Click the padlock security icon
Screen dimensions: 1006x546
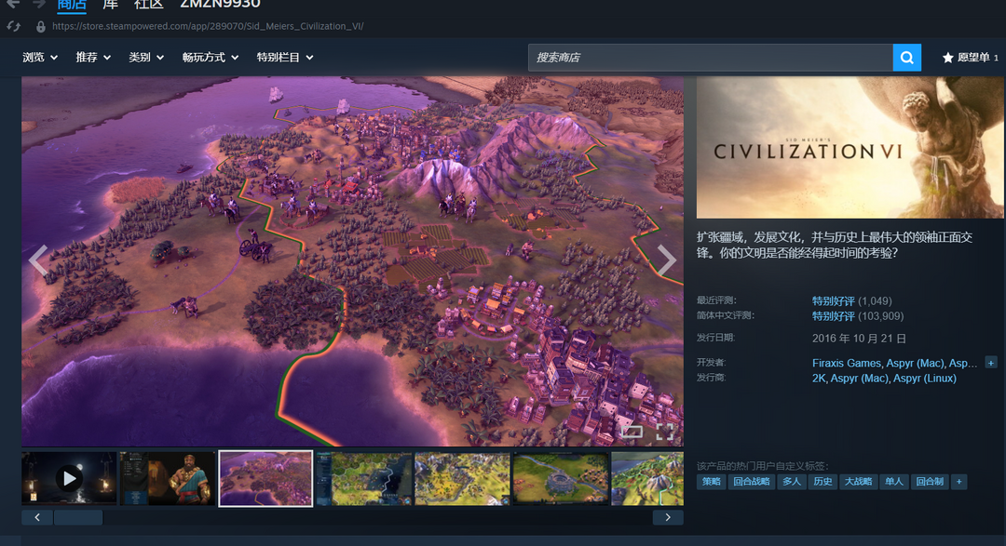point(40,26)
